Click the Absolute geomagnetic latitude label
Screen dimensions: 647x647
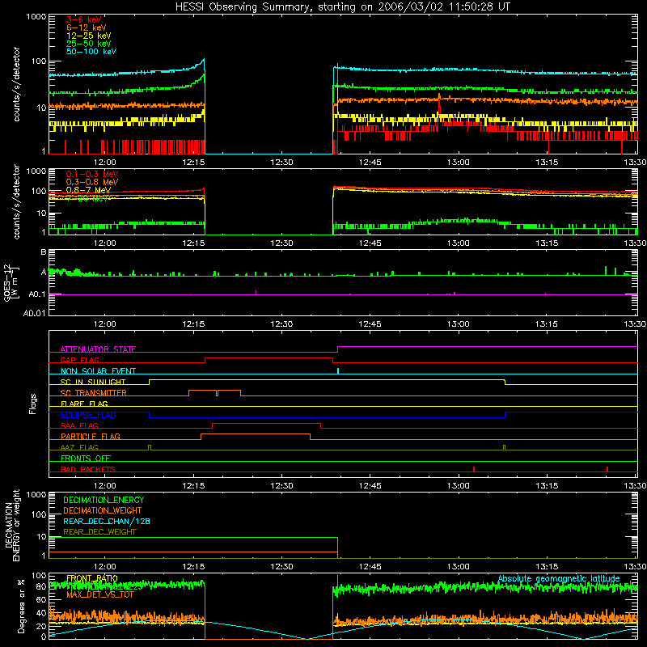click(x=559, y=578)
